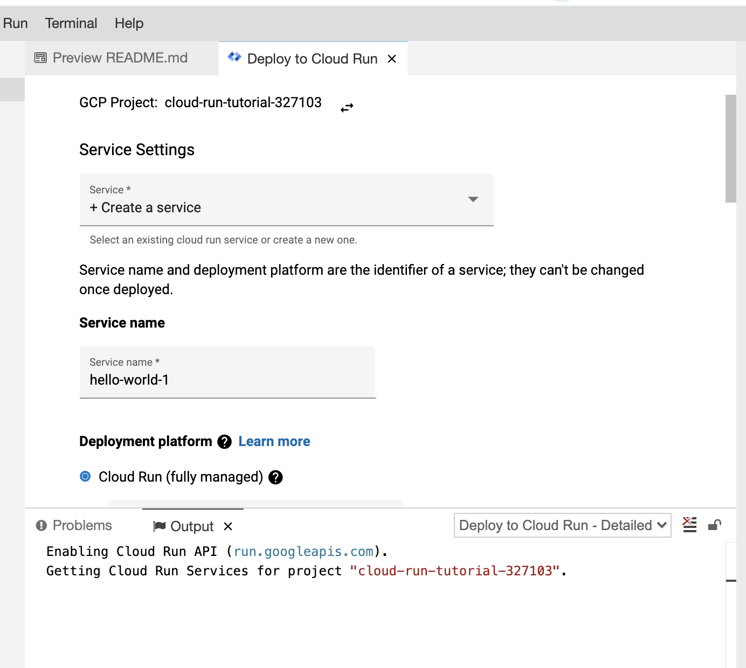The height and width of the screenshot is (668, 746).
Task: Expand the Service dropdown
Action: point(287,200)
